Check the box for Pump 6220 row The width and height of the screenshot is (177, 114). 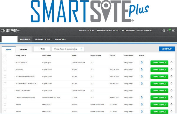point(5,104)
